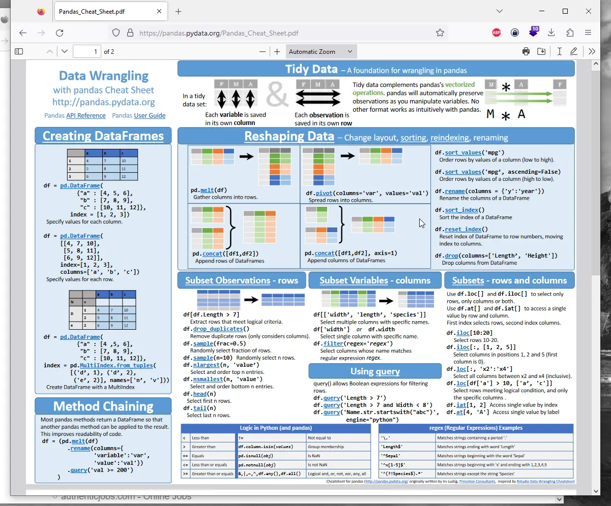611x506 pixels.
Task: Zoom in on the PDF document
Action: point(277,51)
